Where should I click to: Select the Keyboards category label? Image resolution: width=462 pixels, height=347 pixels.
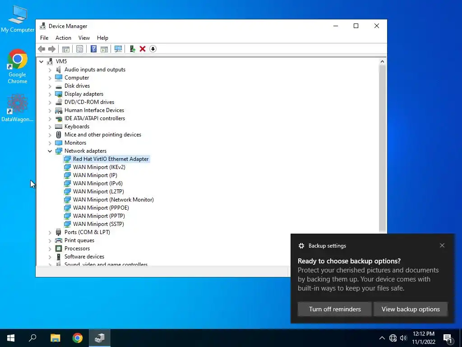77,127
